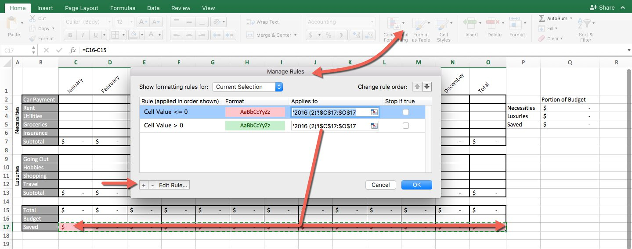632x249 pixels.
Task: Open the Formulas ribbon tab
Action: click(123, 8)
